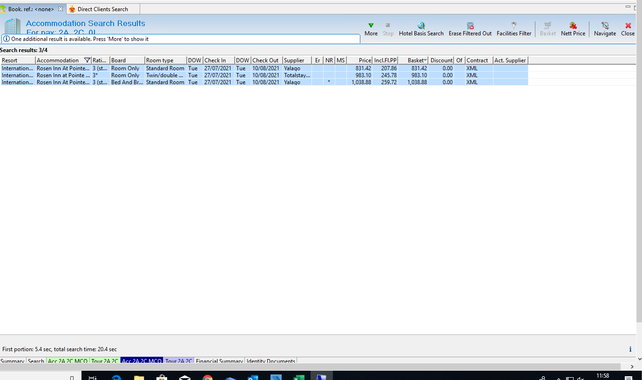
Task: Sort results by Incl.Fl.PP column
Action: (x=385, y=60)
